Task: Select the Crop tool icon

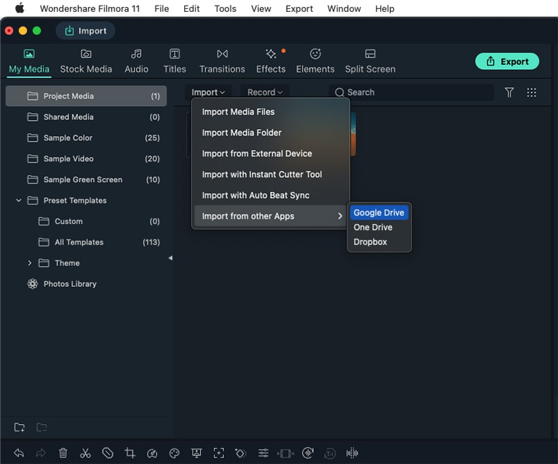Action: [130, 453]
